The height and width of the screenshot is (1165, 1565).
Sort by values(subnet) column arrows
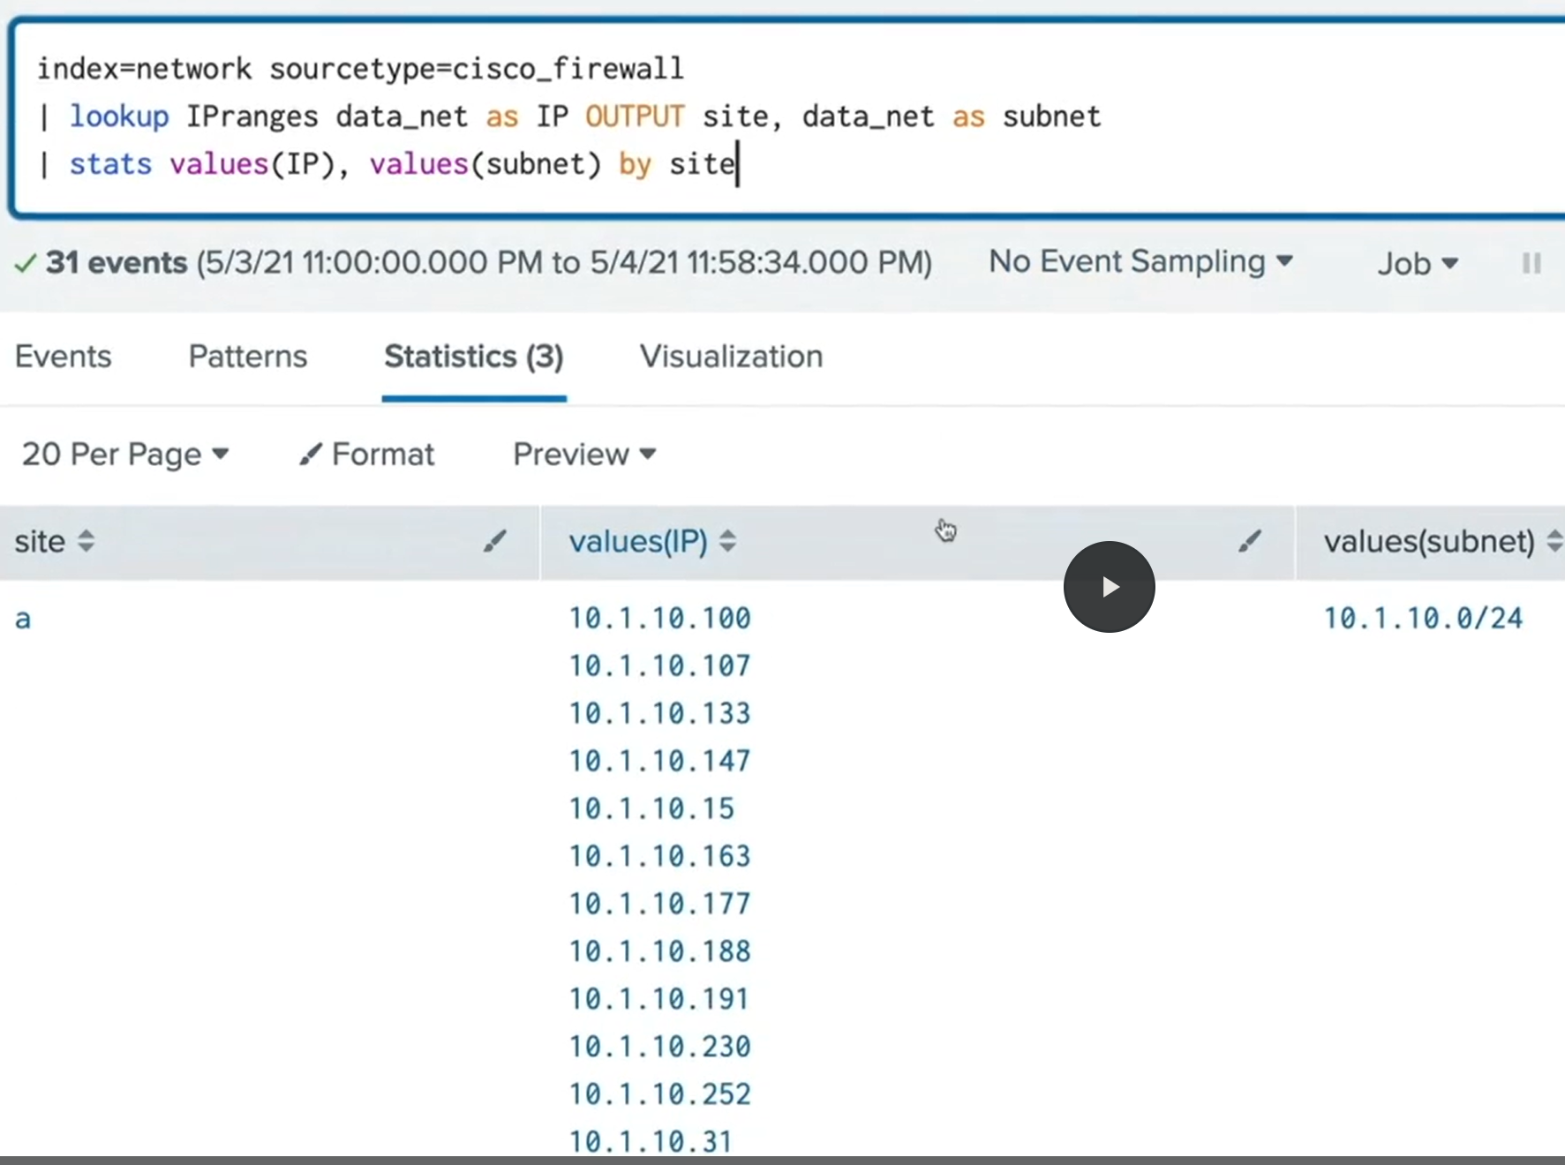click(x=1554, y=541)
